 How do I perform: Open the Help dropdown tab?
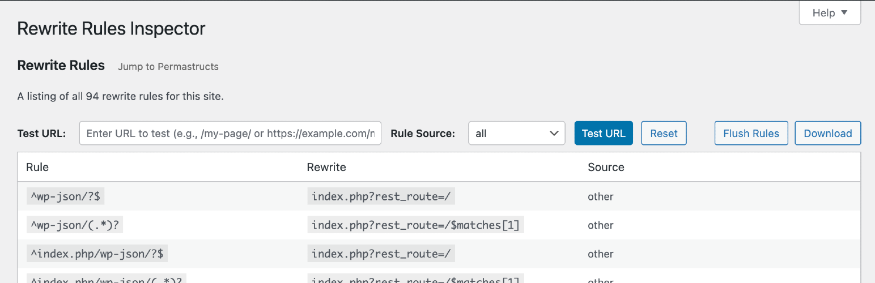[829, 13]
